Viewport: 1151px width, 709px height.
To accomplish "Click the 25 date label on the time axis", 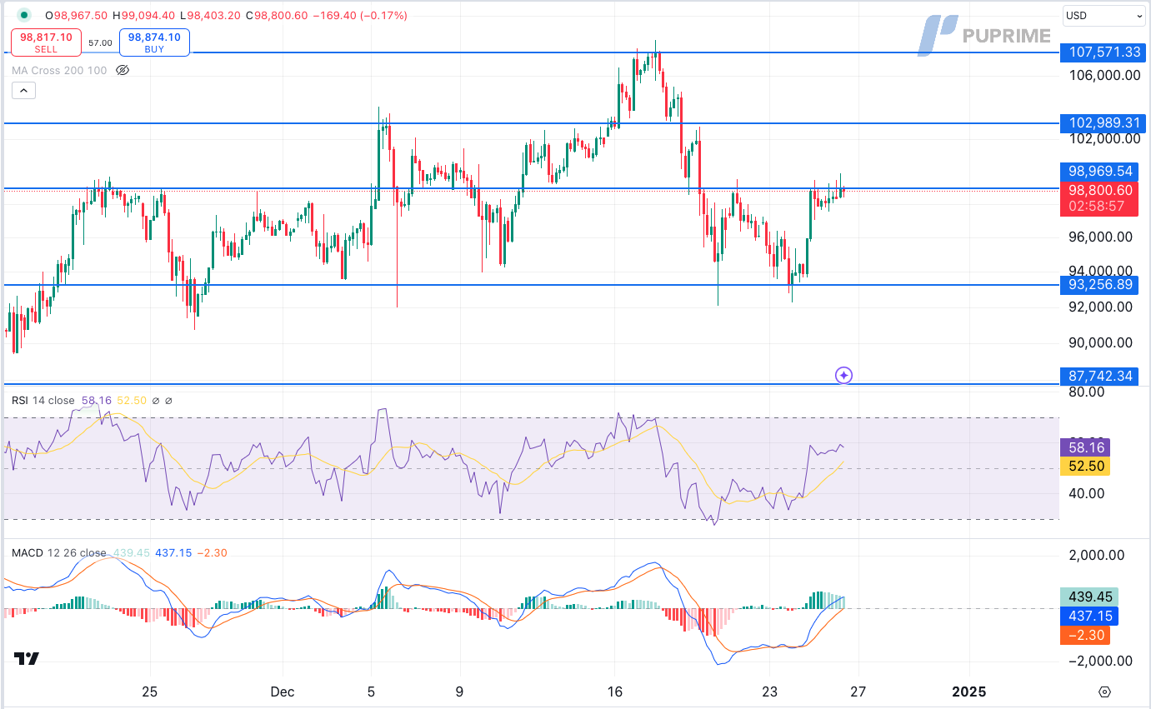I will point(150,692).
